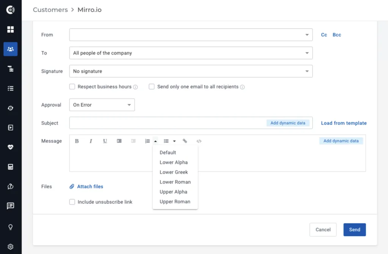Viewport: 388px width, 254px height.
Task: Open the From sender dropdown
Action: 191,34
